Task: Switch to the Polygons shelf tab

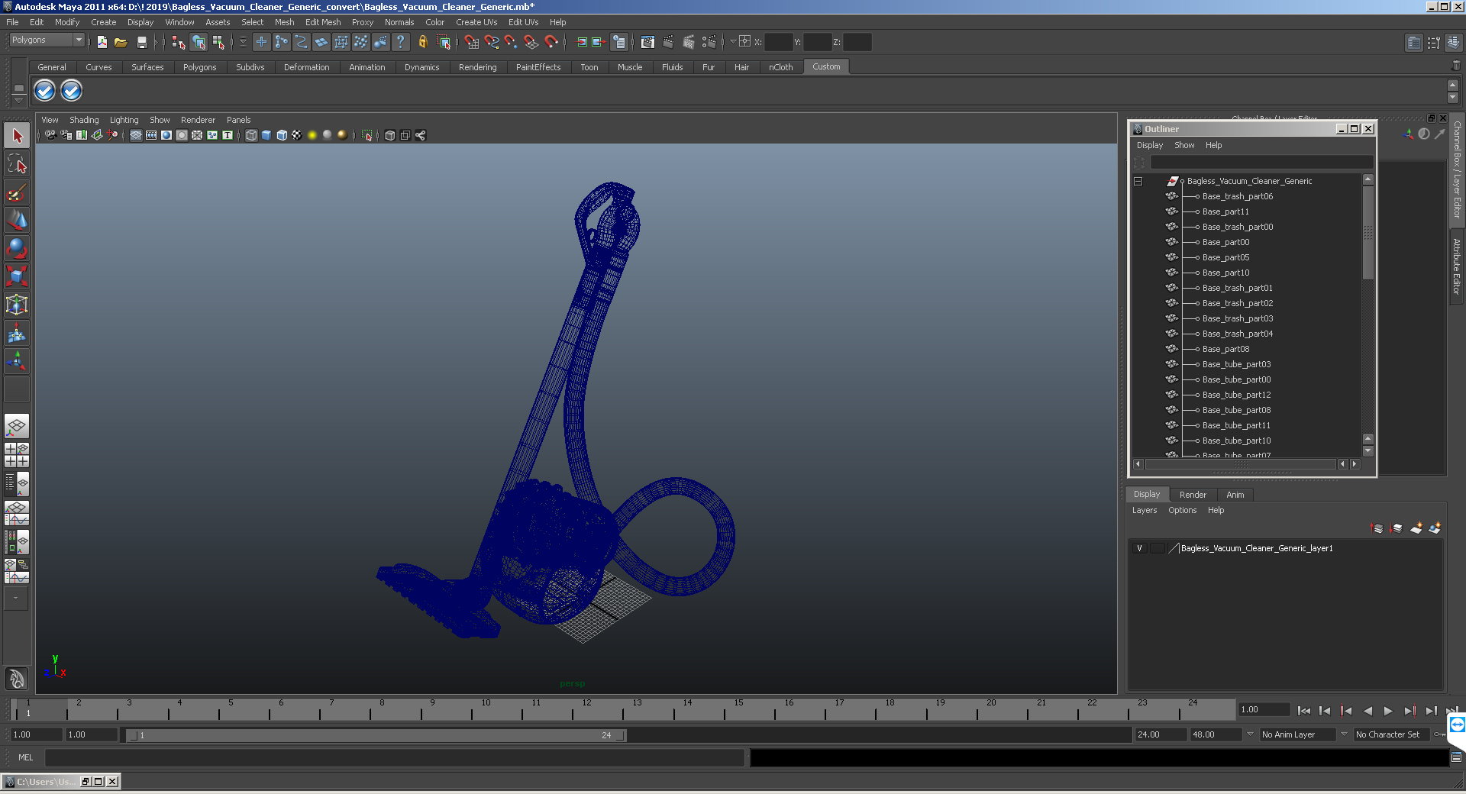Action: pos(199,67)
